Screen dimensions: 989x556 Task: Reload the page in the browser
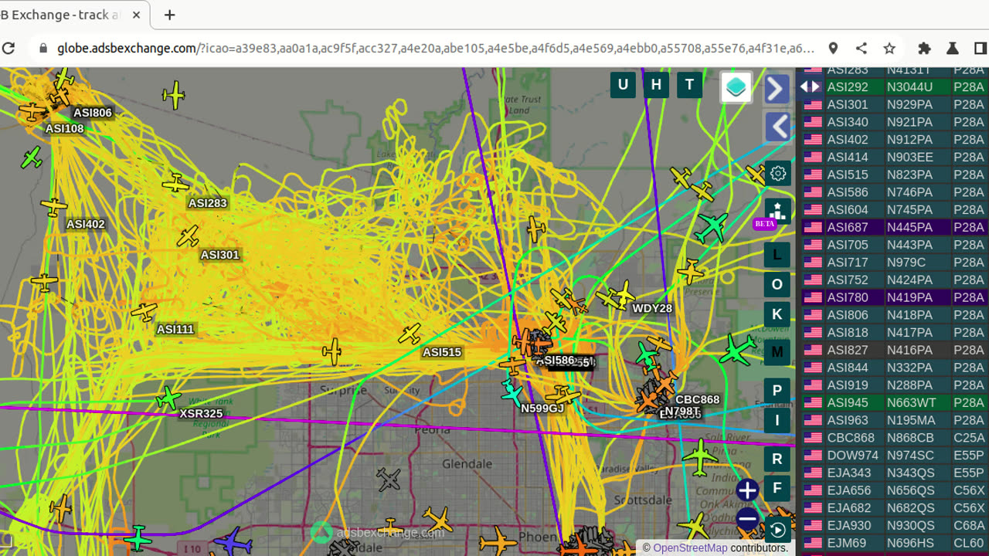(x=8, y=48)
